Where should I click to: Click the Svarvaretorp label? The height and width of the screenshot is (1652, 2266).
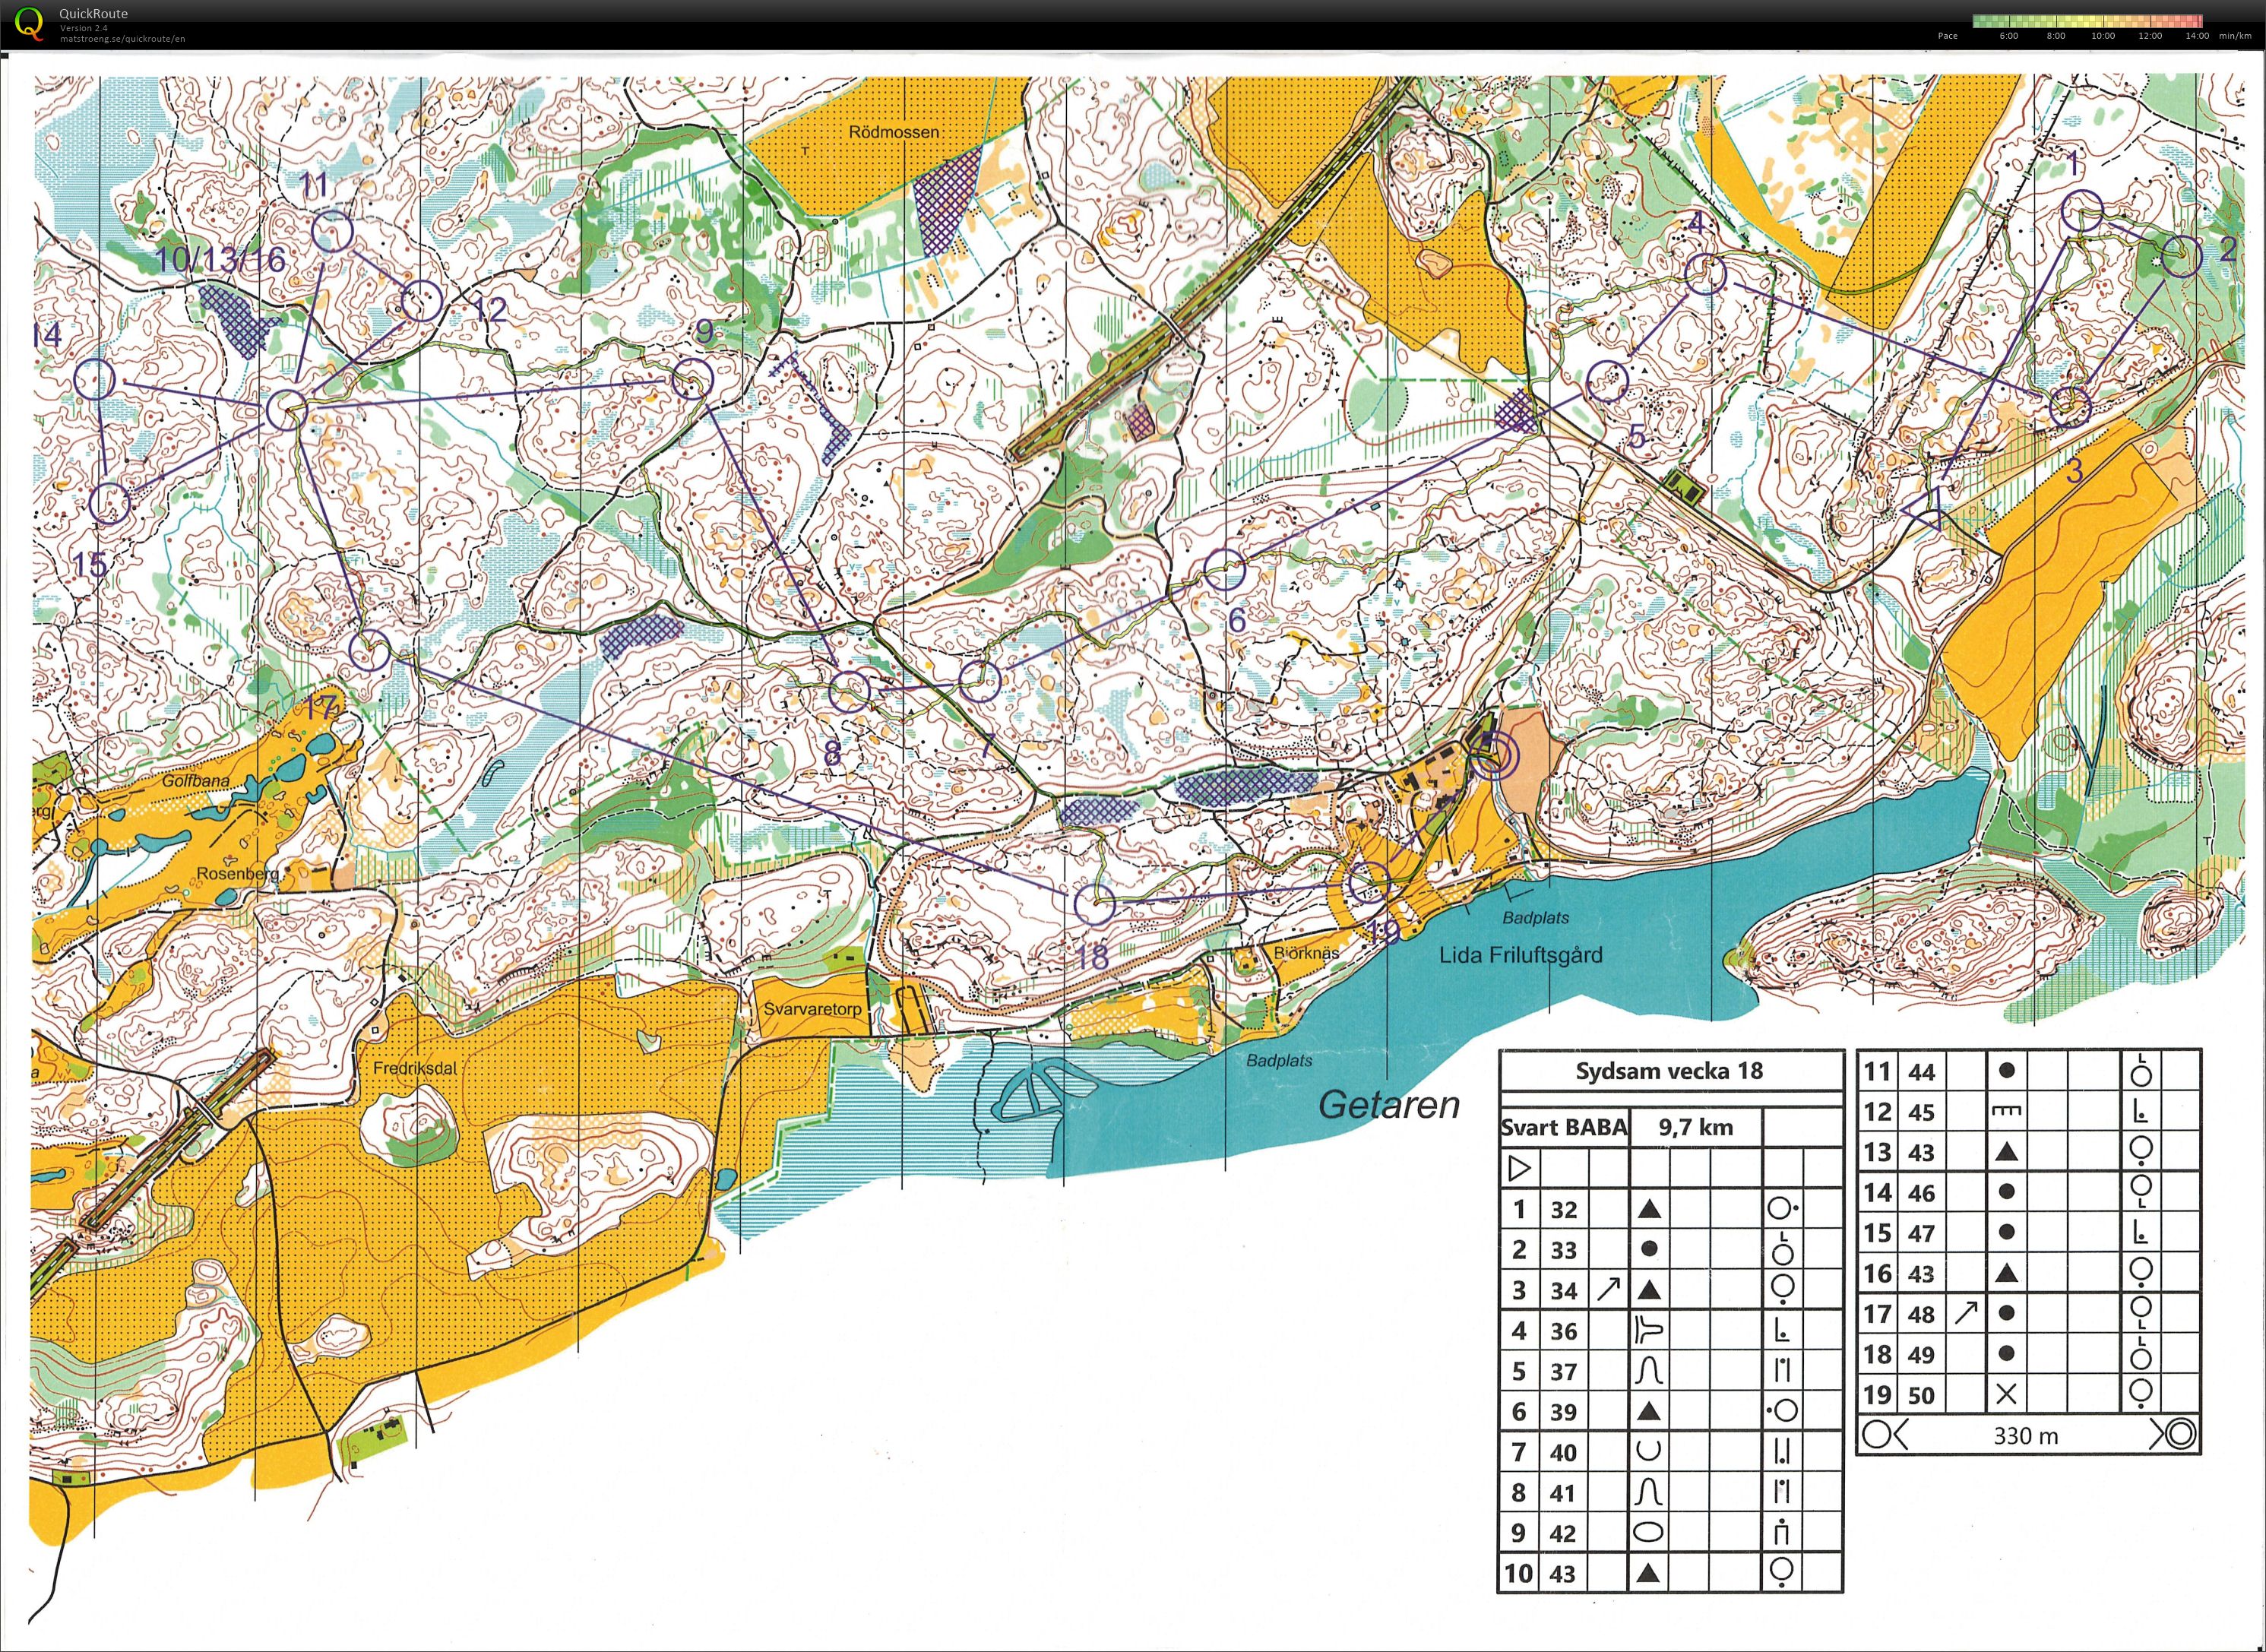(x=813, y=1009)
